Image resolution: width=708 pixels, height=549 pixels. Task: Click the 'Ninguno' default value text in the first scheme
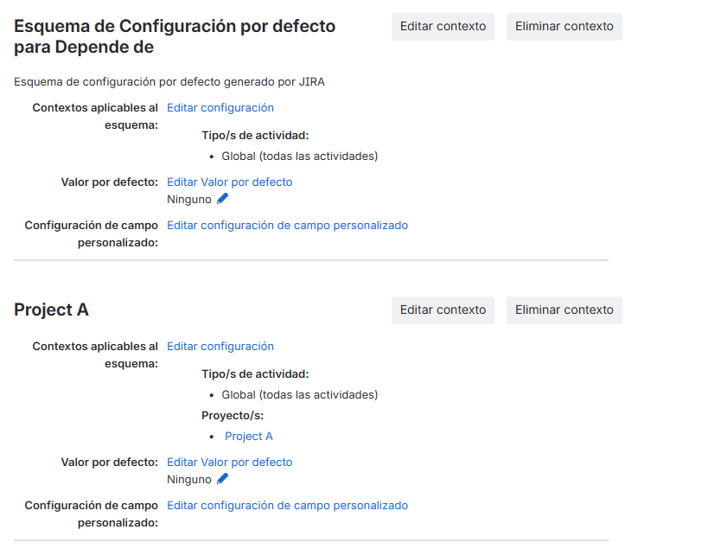[x=186, y=199]
